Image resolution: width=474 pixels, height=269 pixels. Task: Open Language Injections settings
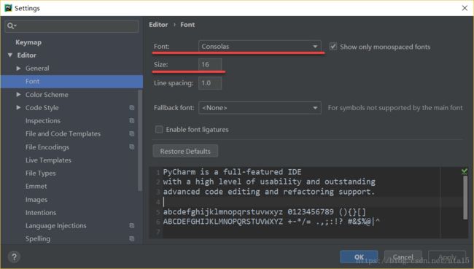point(56,225)
